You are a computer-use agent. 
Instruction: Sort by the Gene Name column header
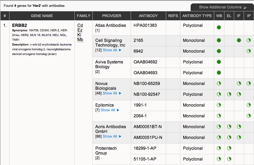click(x=42, y=16)
